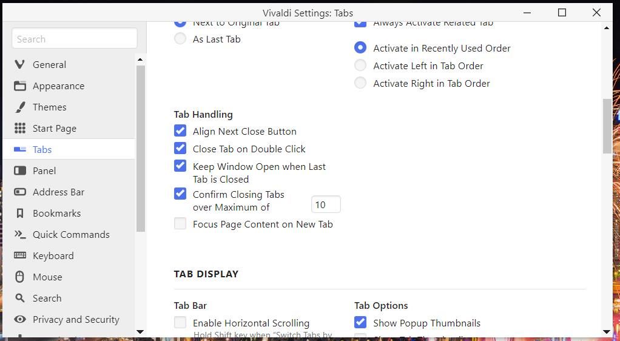Image resolution: width=620 pixels, height=341 pixels.
Task: Minimize the Vivaldi Settings window
Action: (527, 13)
